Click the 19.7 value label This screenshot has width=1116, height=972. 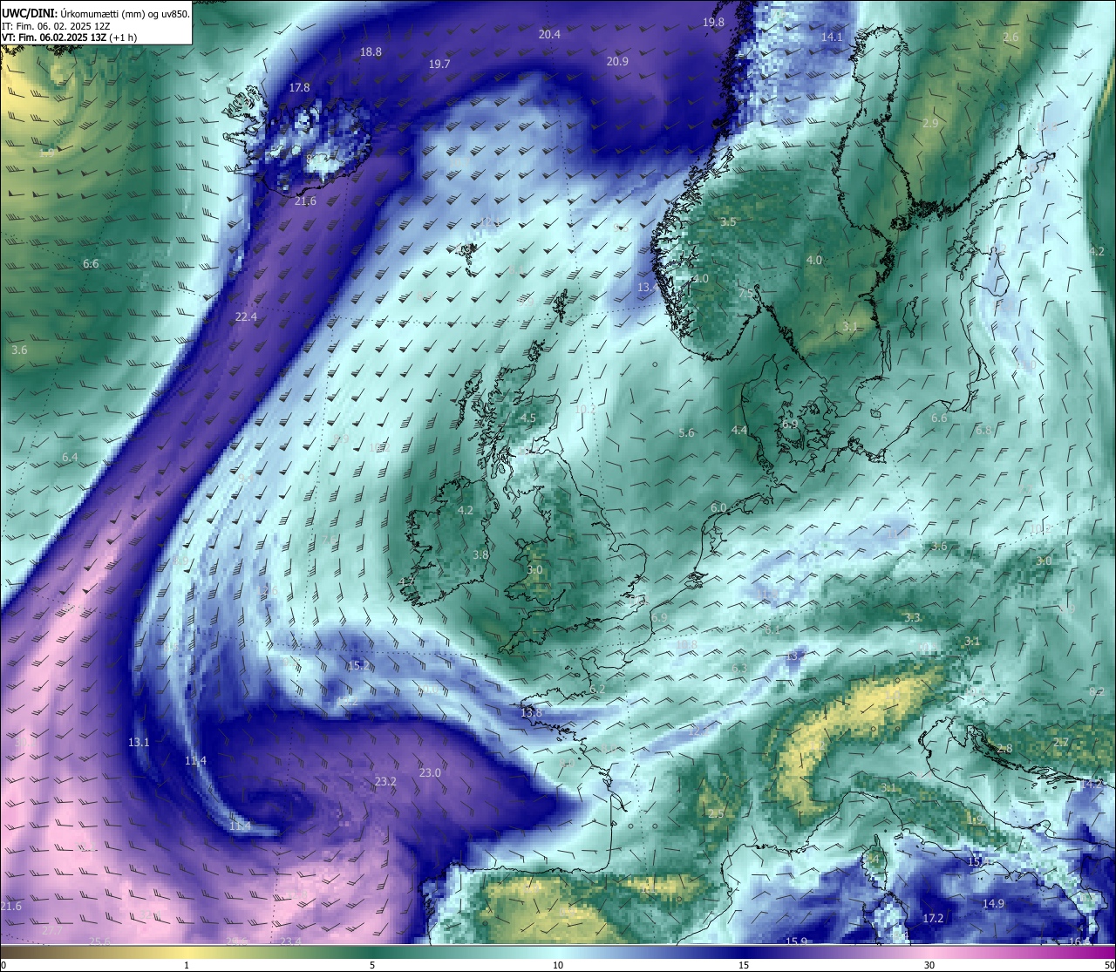[x=439, y=64]
